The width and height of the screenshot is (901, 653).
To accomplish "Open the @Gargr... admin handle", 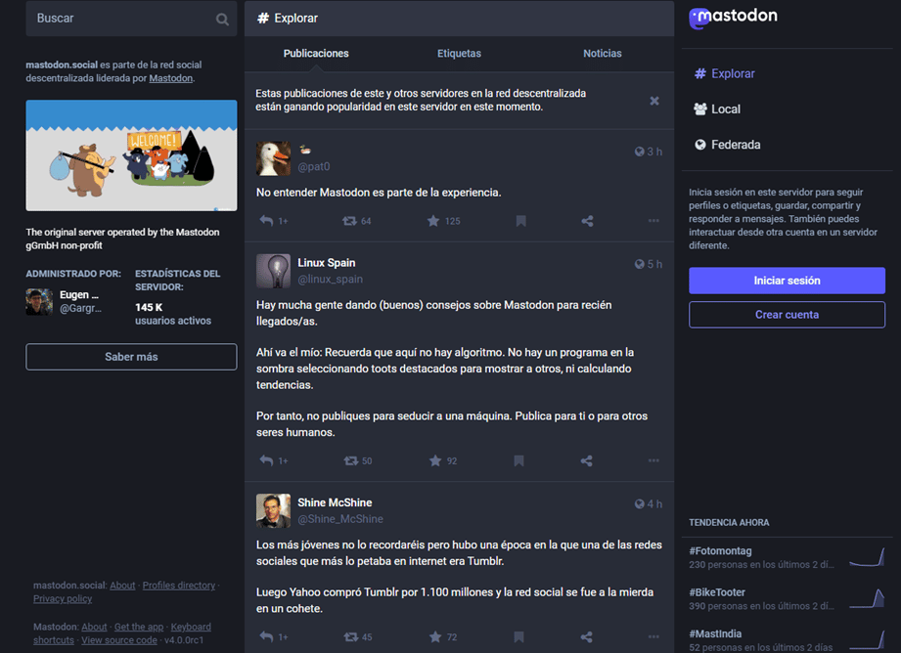I will pyautogui.click(x=80, y=308).
